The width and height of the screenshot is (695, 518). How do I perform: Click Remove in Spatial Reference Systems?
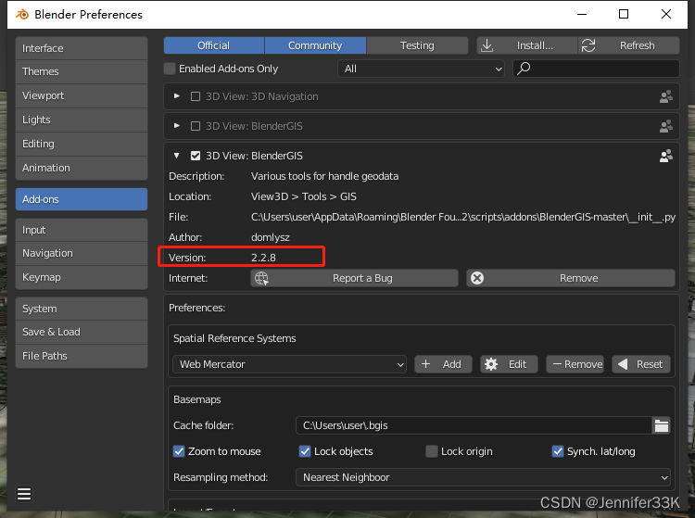pyautogui.click(x=575, y=364)
